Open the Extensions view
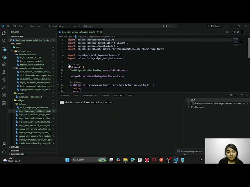250x187 pixels. (x=4, y=64)
